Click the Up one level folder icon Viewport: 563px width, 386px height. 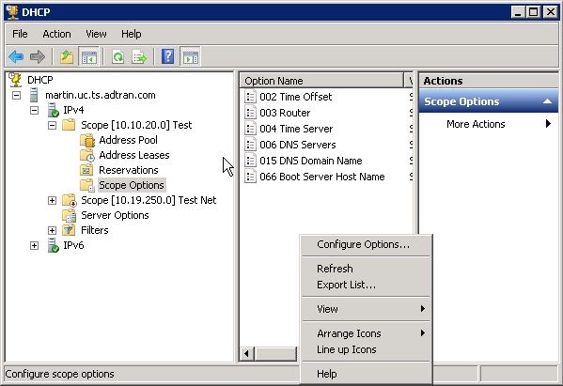click(x=67, y=56)
